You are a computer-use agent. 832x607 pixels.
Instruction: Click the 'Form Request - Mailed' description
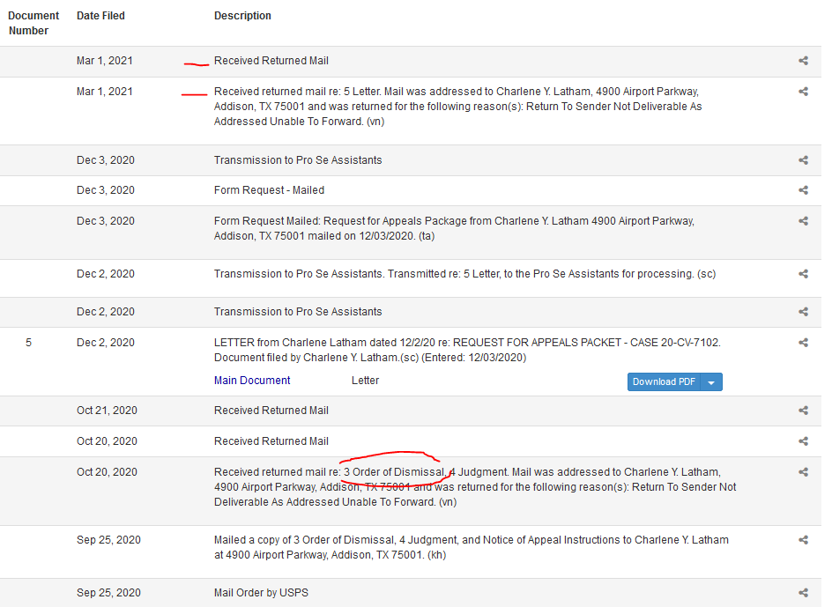269,190
